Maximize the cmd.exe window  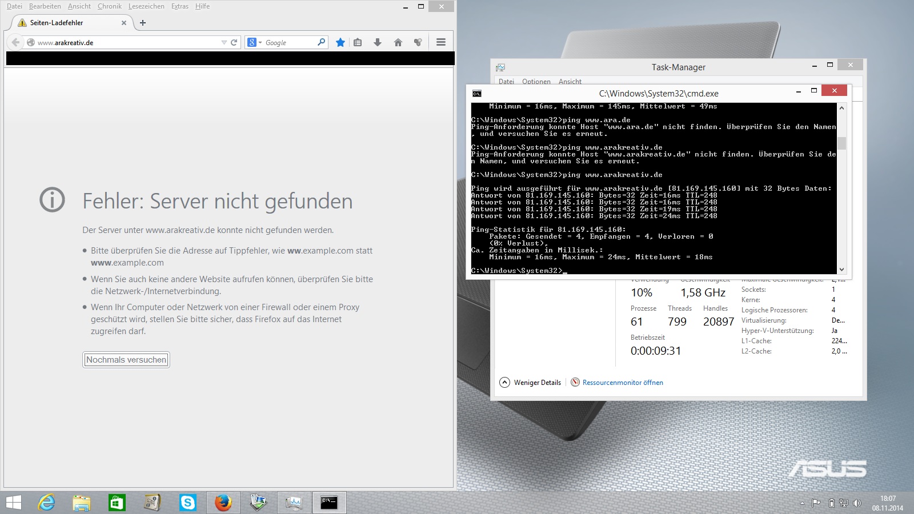coord(814,90)
